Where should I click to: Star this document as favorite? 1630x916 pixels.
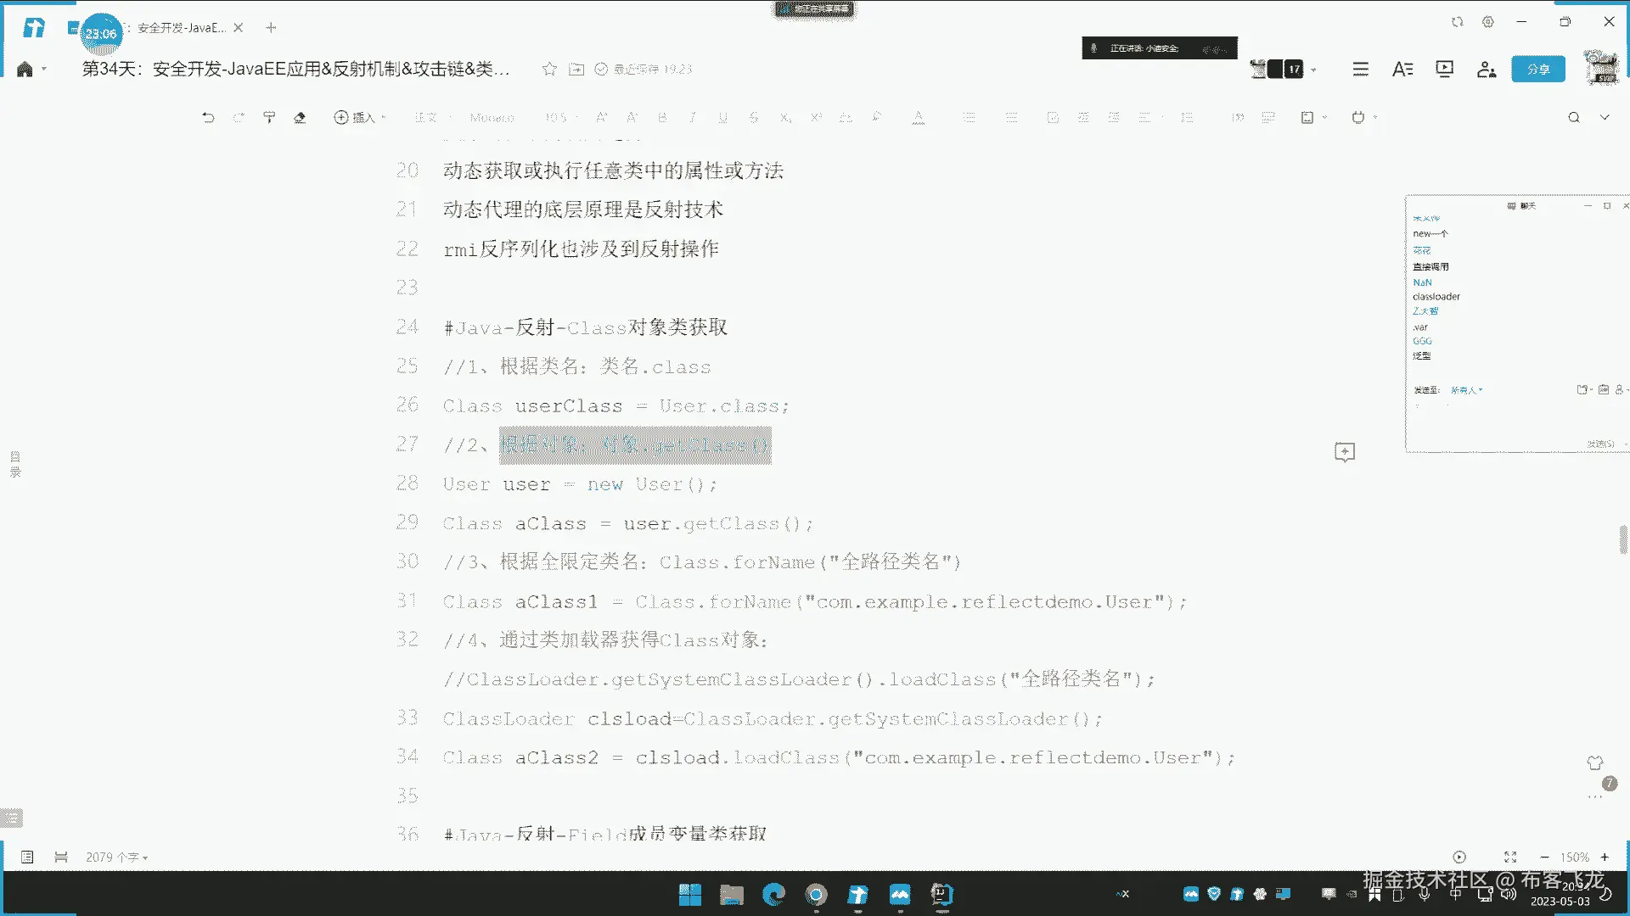pyautogui.click(x=549, y=70)
